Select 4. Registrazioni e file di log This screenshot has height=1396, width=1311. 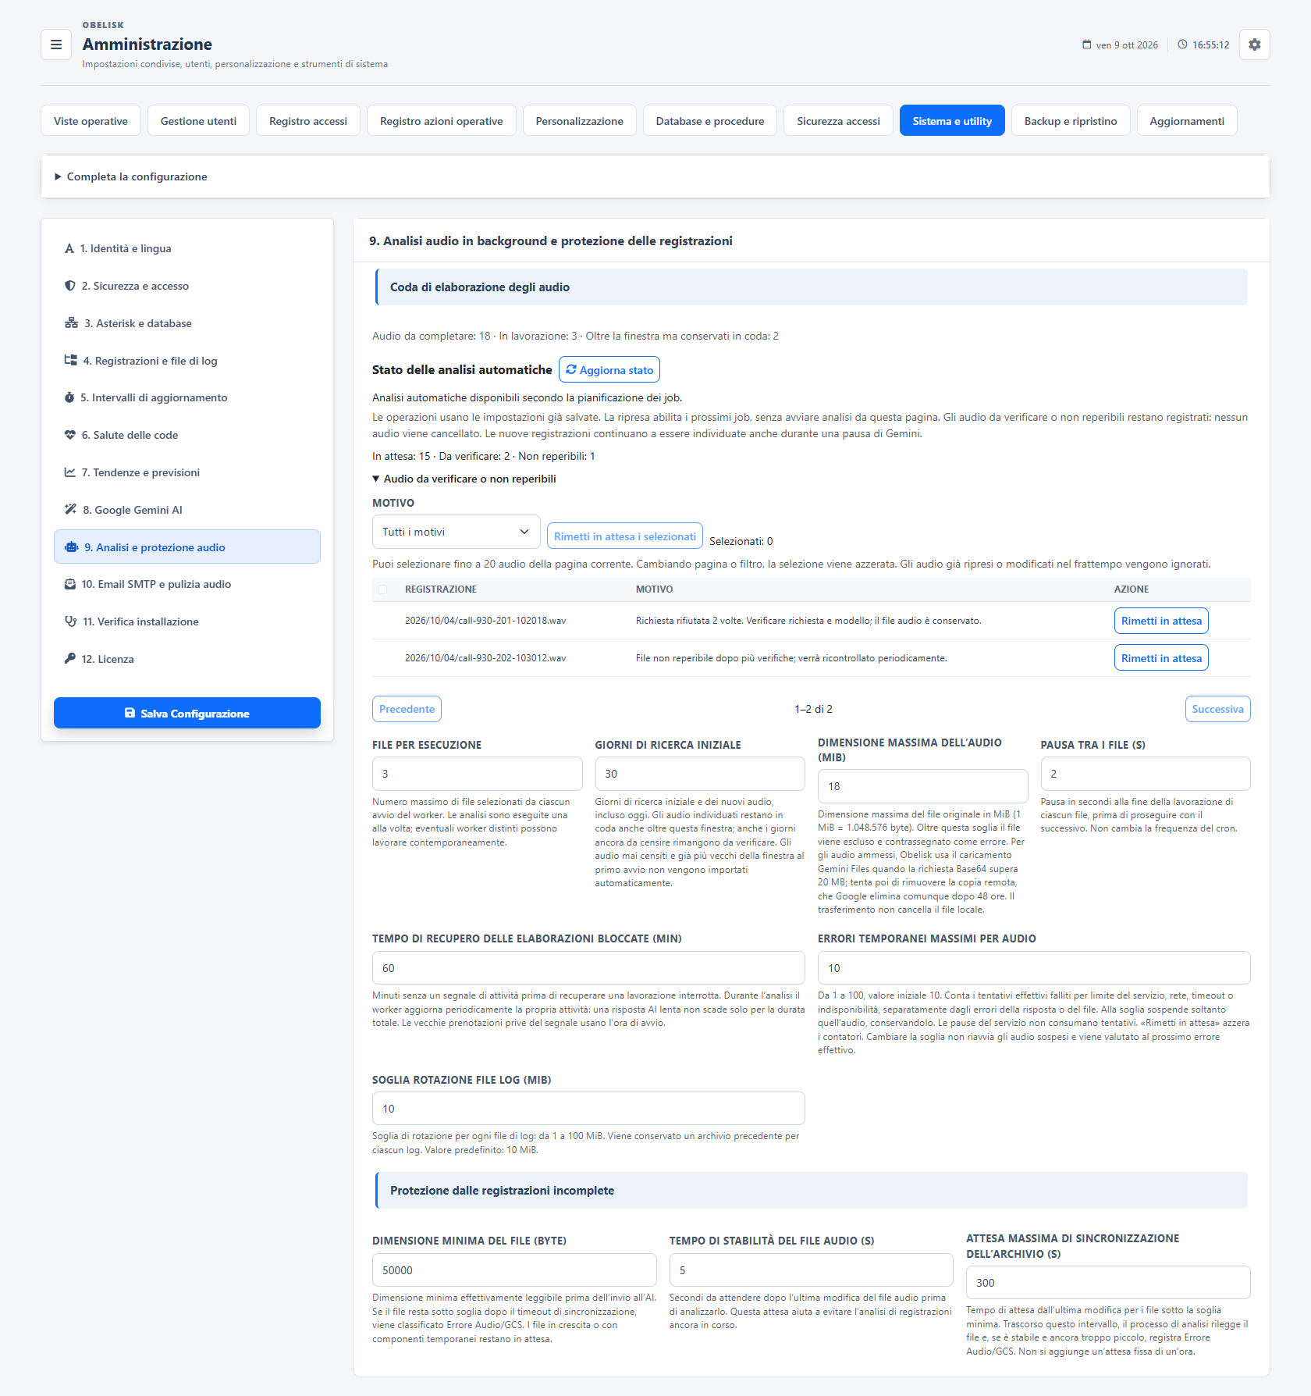187,361
